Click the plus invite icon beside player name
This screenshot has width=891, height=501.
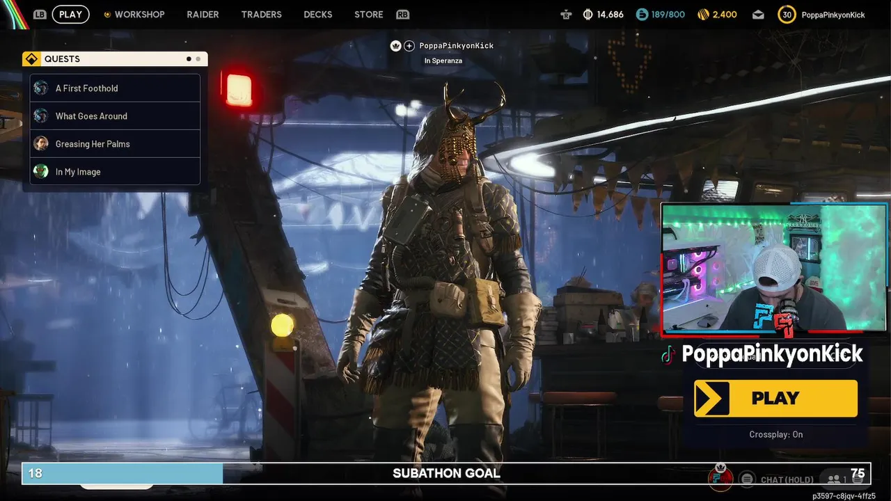[409, 46]
